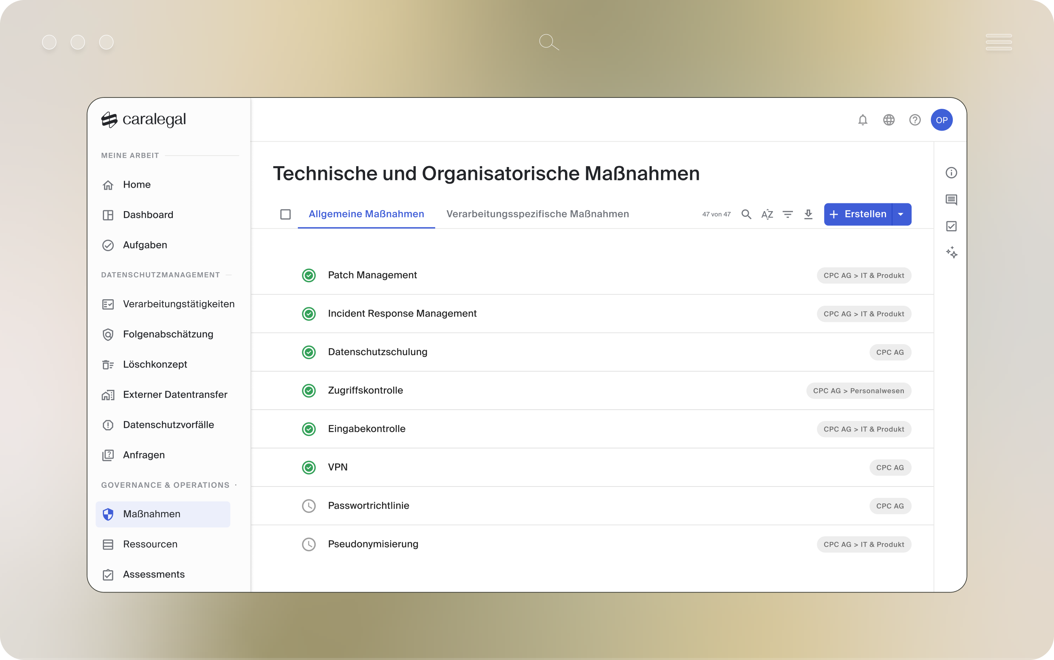Screen dimensions: 1054x660
Task: Click the pending clock status on Passwortrichtlinie
Action: [x=309, y=506]
